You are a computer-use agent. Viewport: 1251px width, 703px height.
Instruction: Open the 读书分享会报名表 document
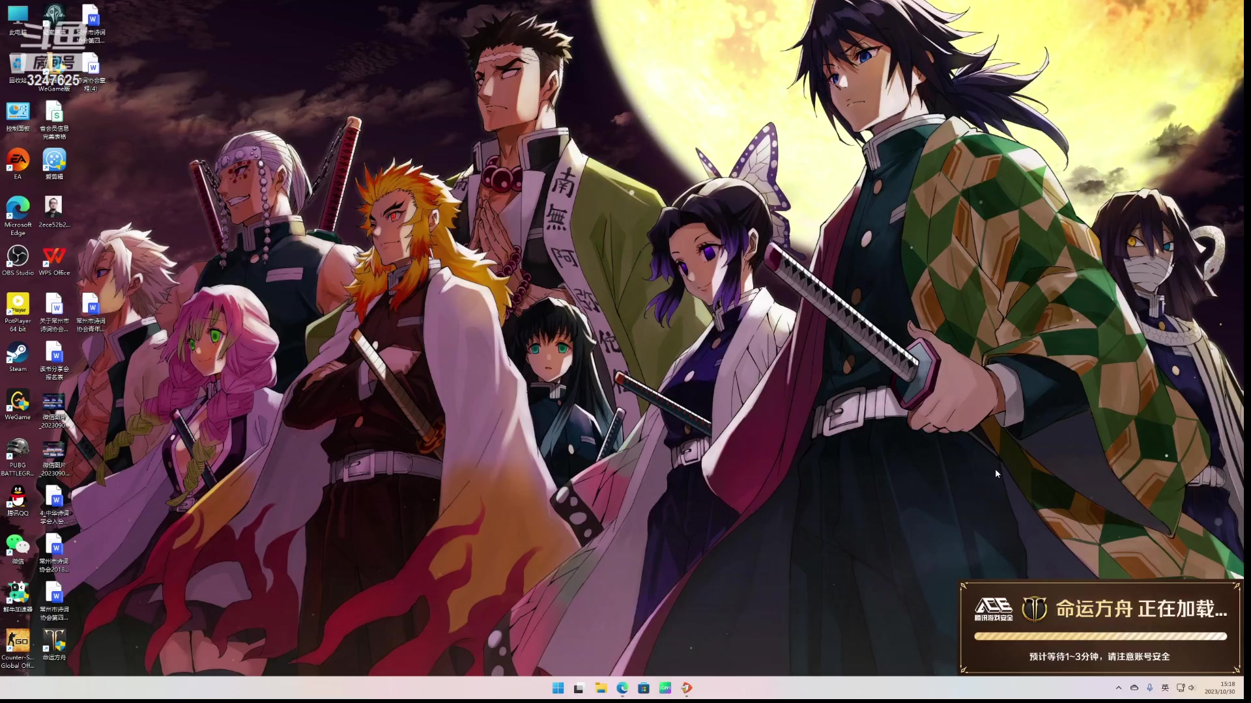[54, 361]
